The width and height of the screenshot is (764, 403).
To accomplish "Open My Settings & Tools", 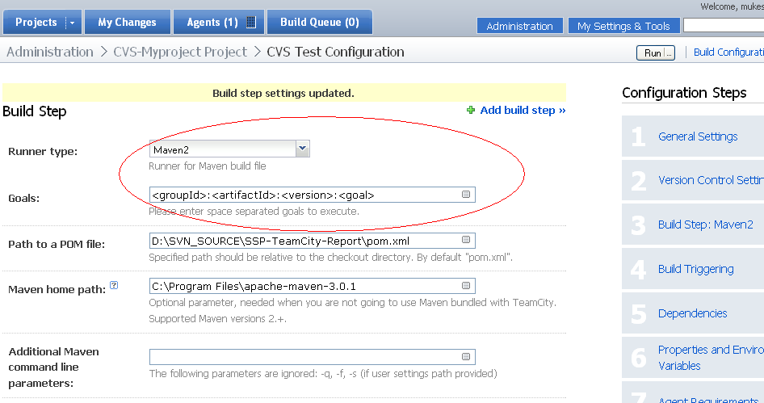I will point(623,26).
